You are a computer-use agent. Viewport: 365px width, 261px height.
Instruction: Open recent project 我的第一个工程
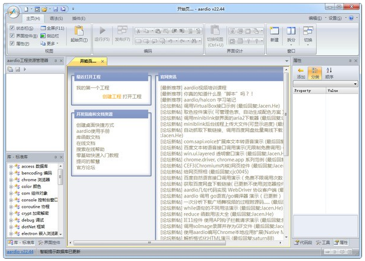[x=93, y=88]
